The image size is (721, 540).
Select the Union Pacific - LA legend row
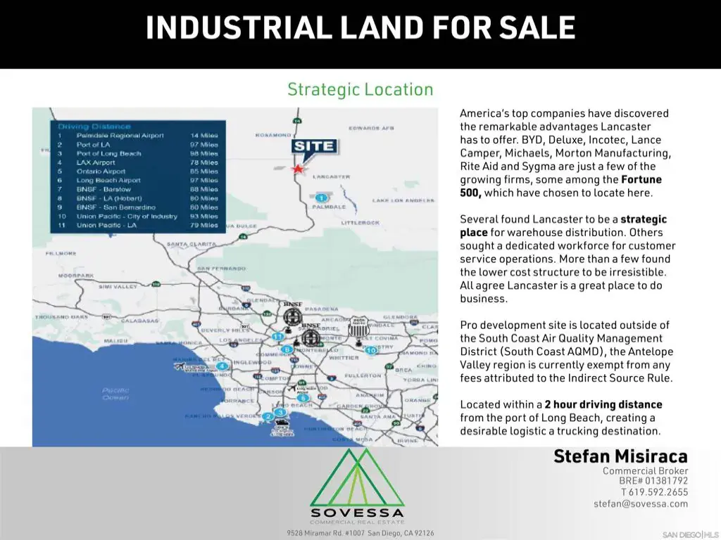click(x=137, y=225)
